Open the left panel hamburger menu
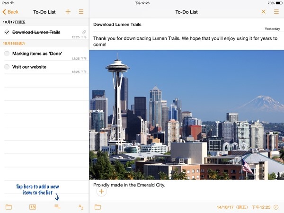 [x=81, y=12]
